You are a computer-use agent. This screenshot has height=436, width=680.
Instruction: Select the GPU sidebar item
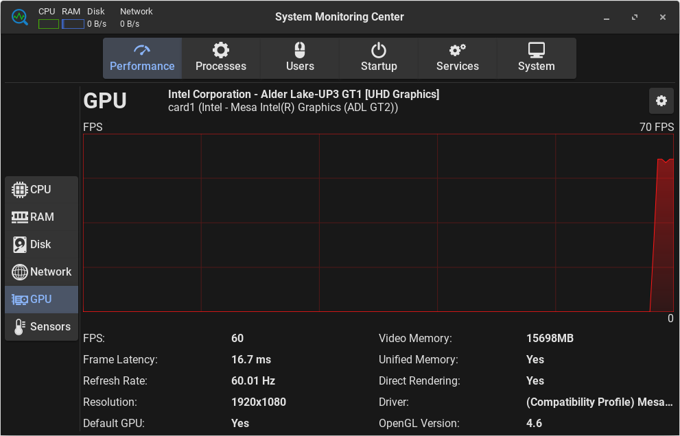pos(41,300)
